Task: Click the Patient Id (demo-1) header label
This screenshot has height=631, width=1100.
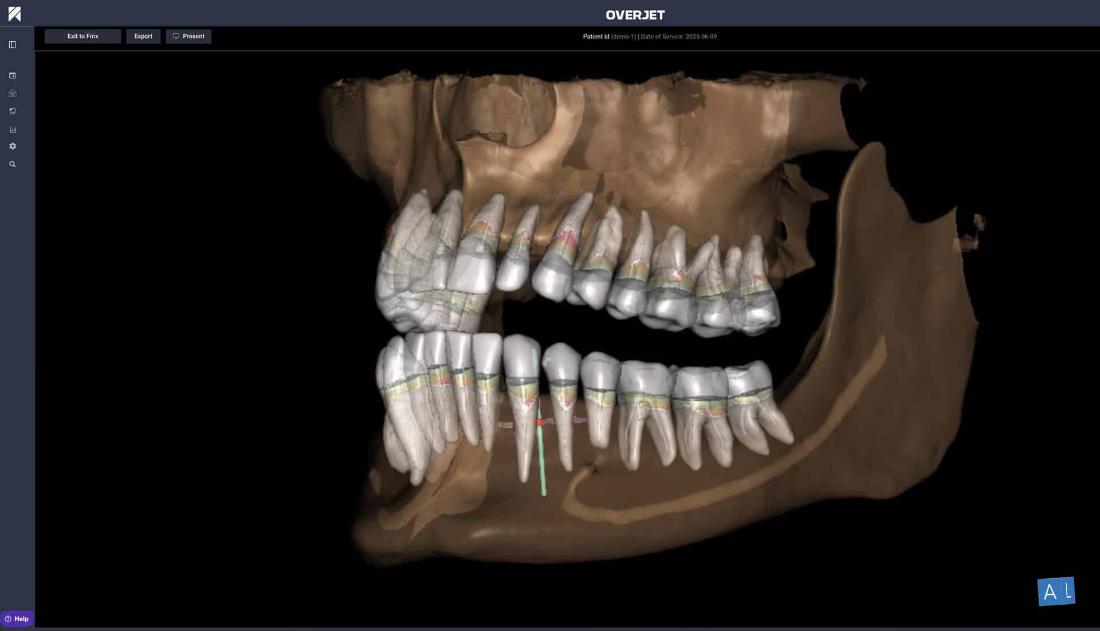Action: point(609,36)
